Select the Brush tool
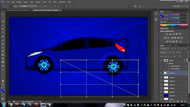Screen dimensions: 190x107 pos(3,40)
